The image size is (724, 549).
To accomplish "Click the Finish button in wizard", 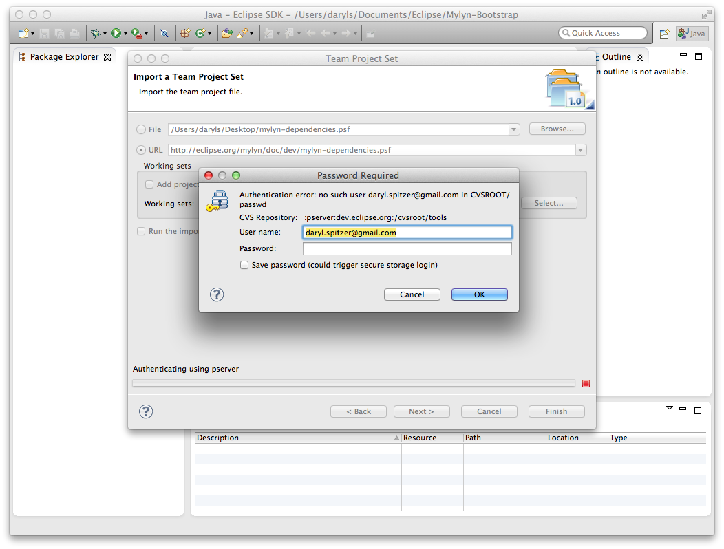I will [556, 411].
